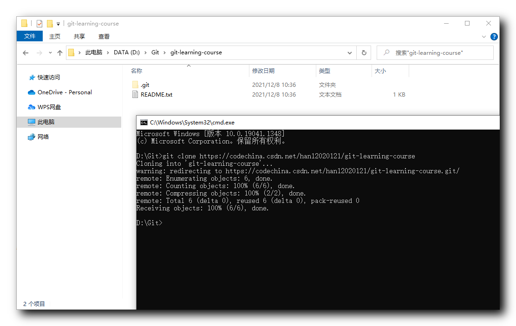Click 此电脑 in the address breadcrumb
The height and width of the screenshot is (326, 516).
point(94,52)
